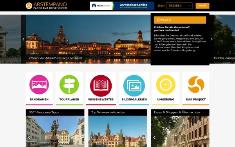Open the meissen.online banner advertisement
Screen dimensions: 235x147
point(122,6)
